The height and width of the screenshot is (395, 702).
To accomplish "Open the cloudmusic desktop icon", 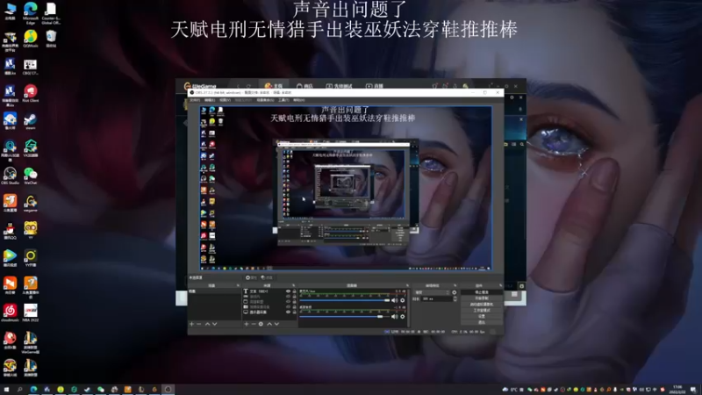I will [x=10, y=312].
